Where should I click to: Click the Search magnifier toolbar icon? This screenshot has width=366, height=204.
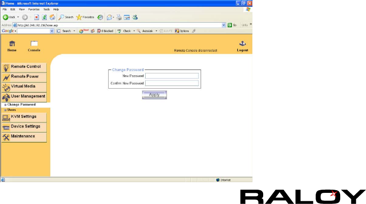61,17
